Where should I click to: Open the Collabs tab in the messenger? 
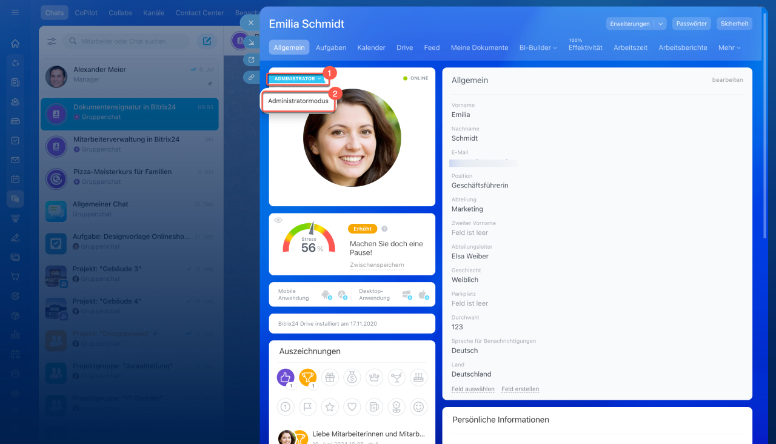(x=120, y=13)
